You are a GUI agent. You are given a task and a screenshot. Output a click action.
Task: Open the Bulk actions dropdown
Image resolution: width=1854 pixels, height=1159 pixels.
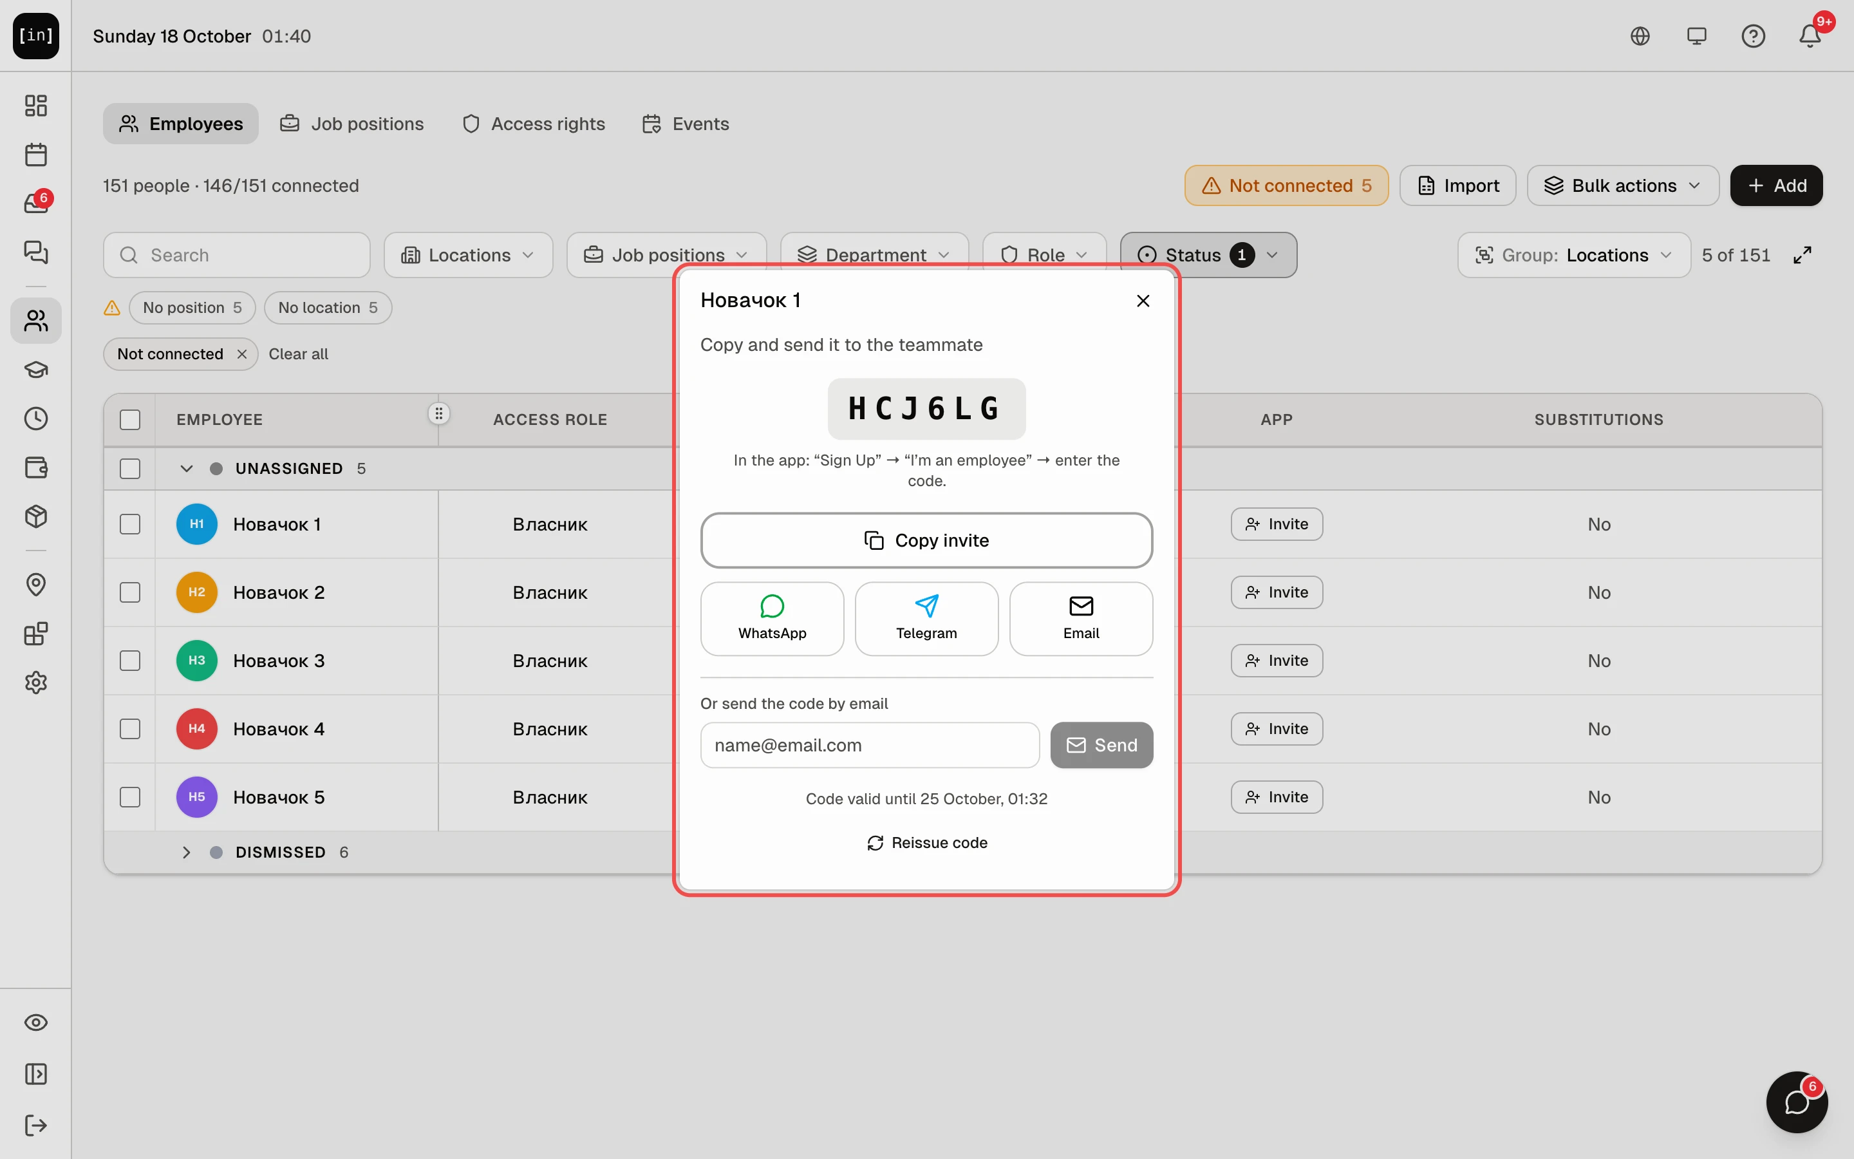[1623, 185]
